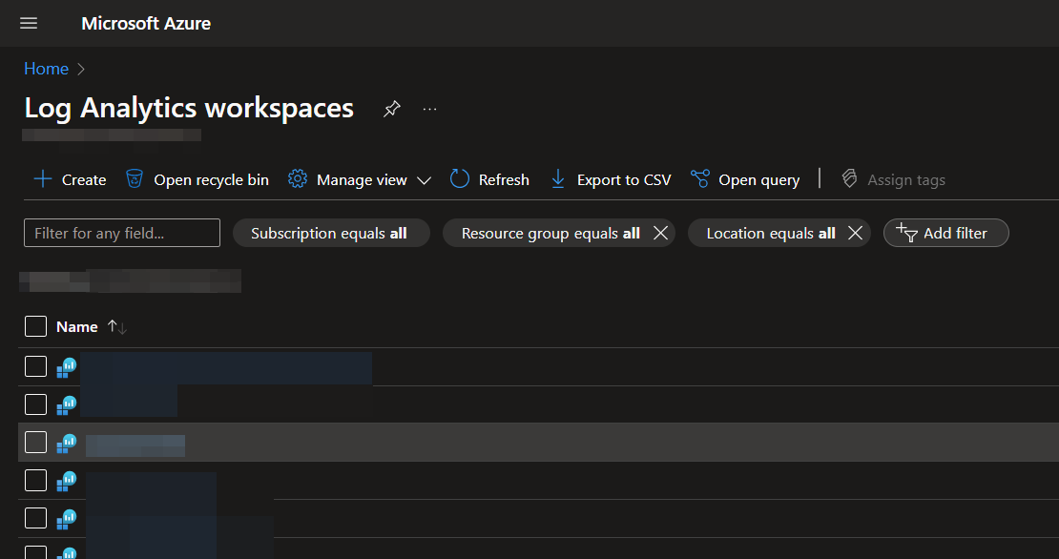The height and width of the screenshot is (559, 1059).
Task: Pin Log Analytics workspaces to dashboard
Action: tap(392, 109)
